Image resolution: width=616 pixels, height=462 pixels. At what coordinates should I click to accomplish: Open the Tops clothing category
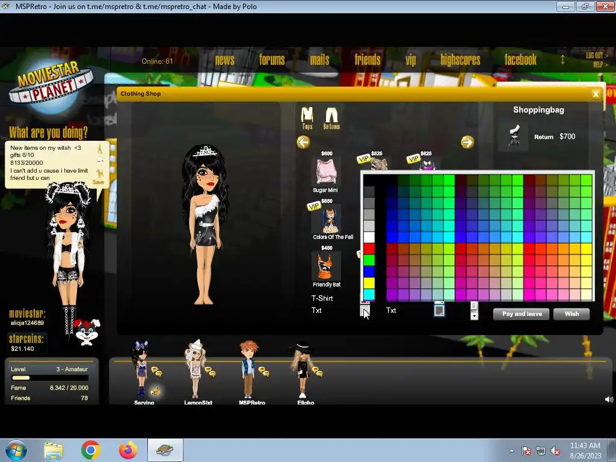pos(307,119)
